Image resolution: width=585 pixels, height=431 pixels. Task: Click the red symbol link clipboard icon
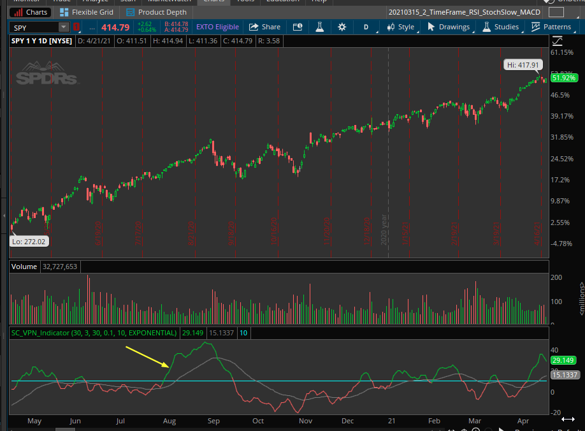pos(76,27)
